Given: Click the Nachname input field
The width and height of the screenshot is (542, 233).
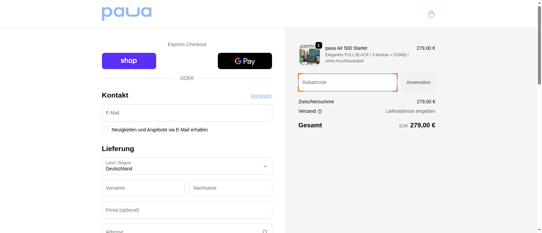Looking at the screenshot, I should point(230,188).
